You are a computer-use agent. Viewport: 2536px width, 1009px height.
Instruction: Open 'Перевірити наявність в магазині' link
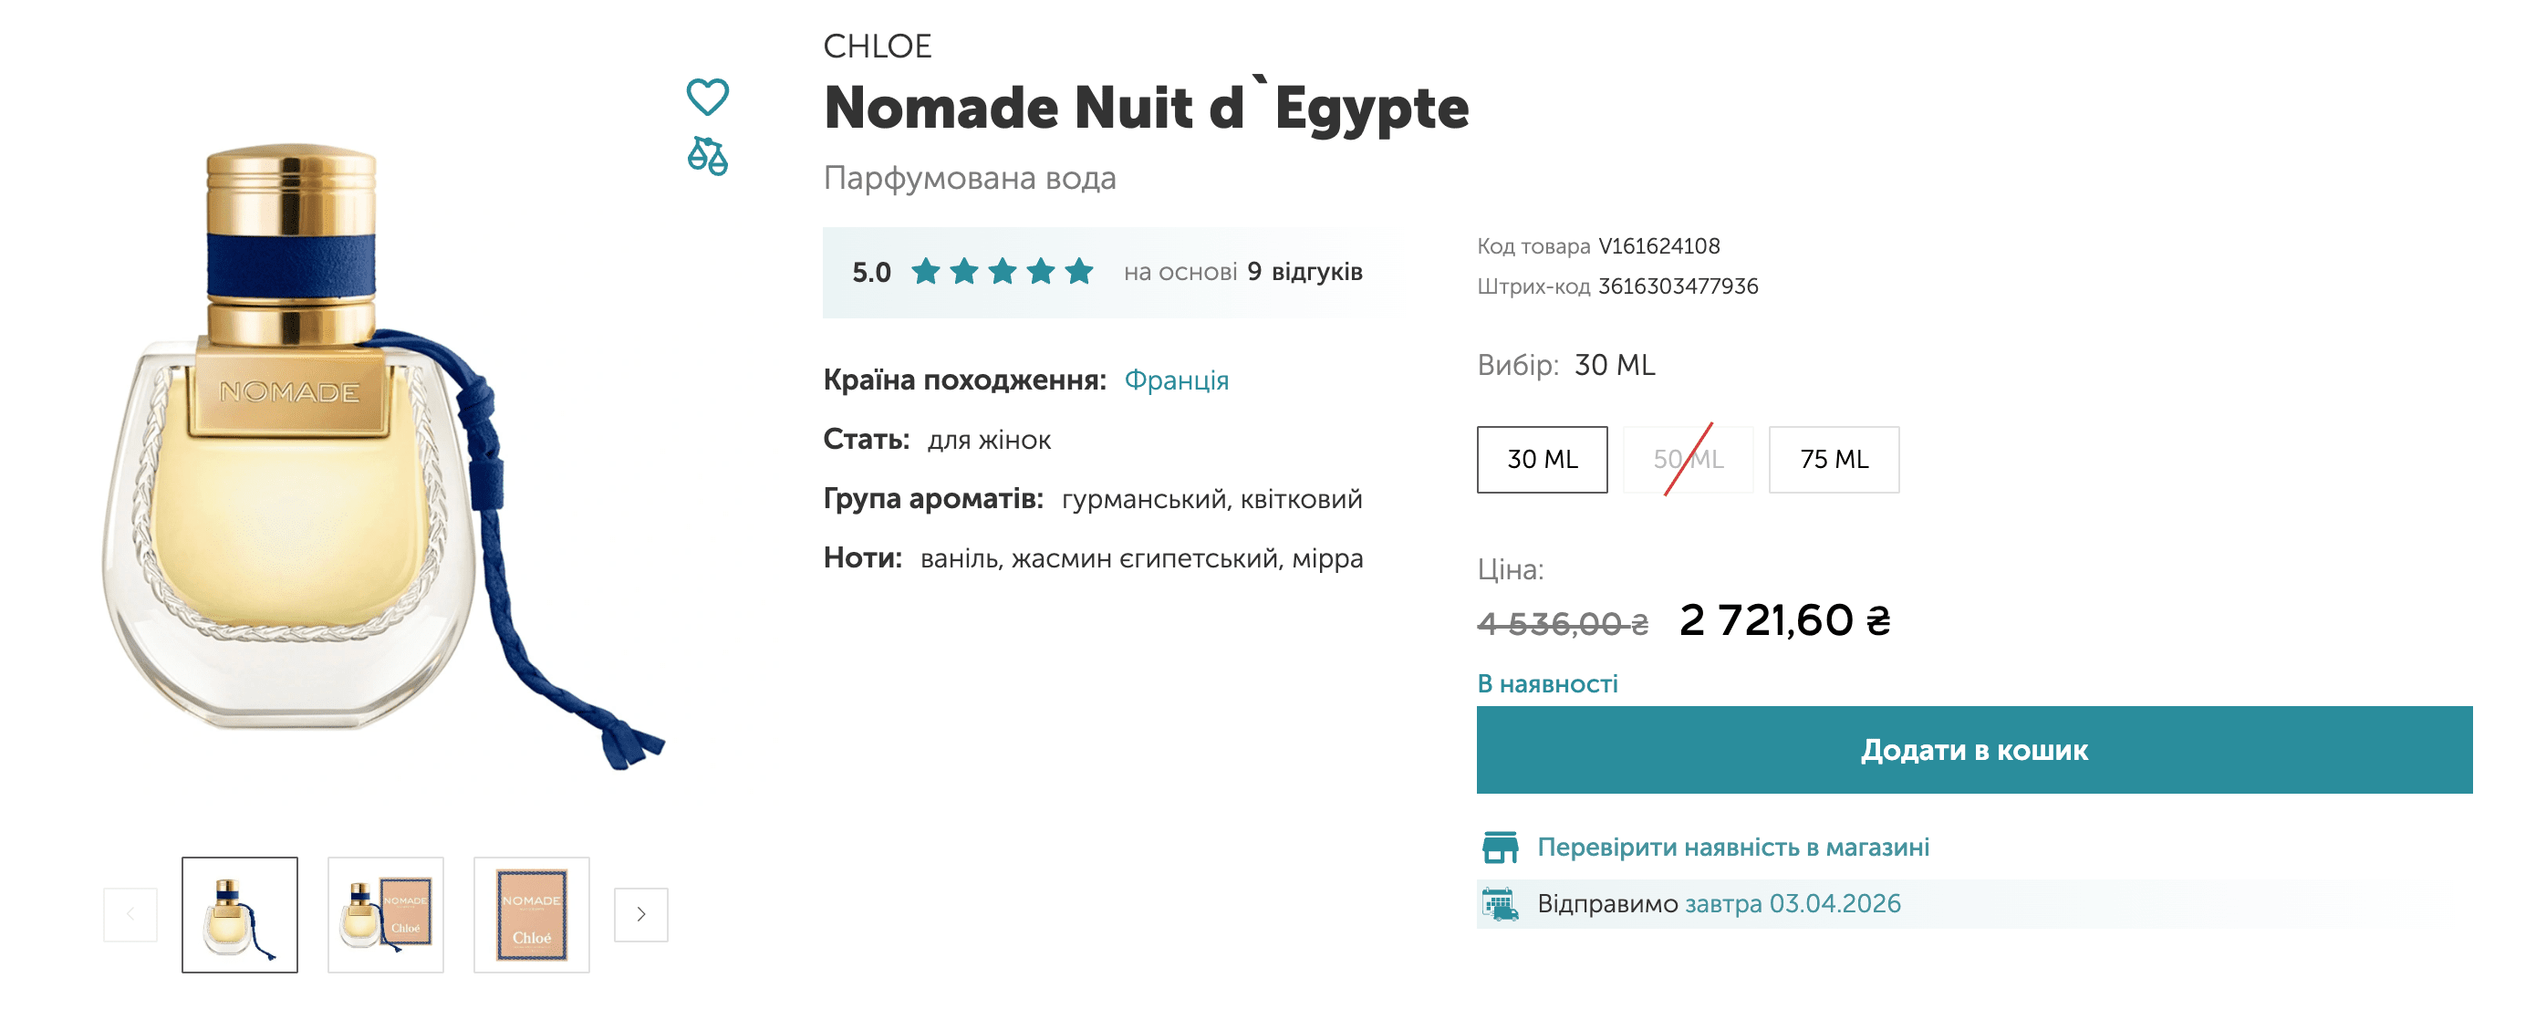point(1732,847)
